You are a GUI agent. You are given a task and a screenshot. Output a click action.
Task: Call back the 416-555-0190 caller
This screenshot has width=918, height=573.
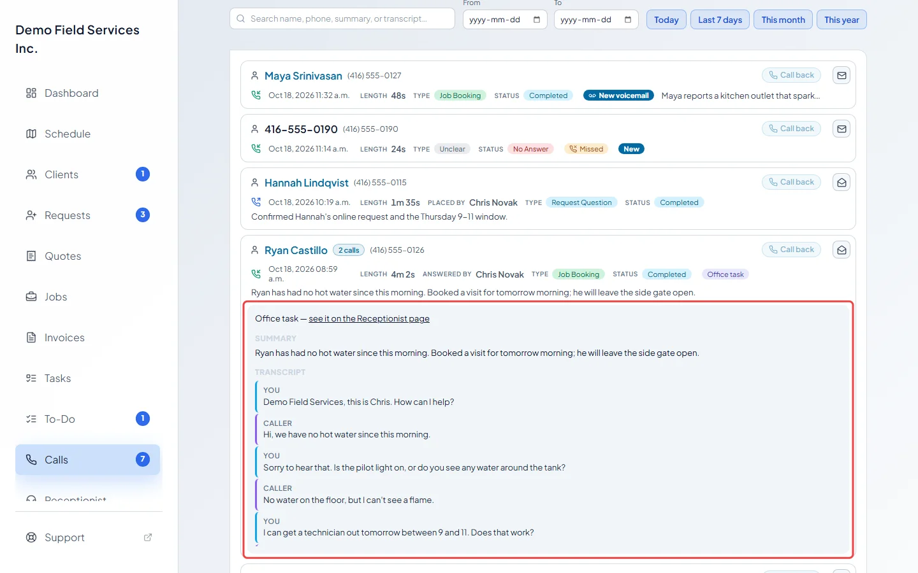(791, 129)
